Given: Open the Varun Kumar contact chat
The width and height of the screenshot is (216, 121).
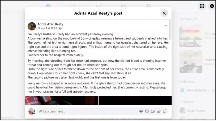Looking at the screenshot, I should click(x=197, y=111).
